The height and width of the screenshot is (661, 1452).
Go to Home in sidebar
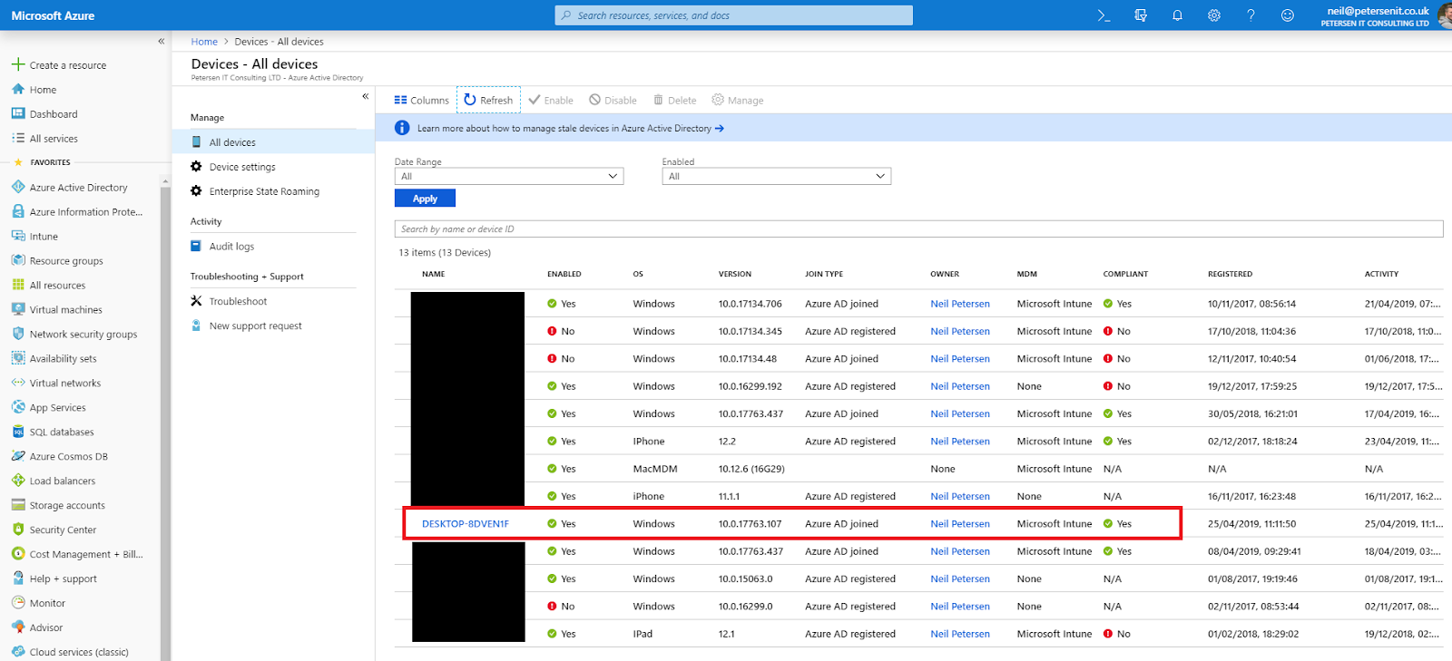click(x=34, y=90)
